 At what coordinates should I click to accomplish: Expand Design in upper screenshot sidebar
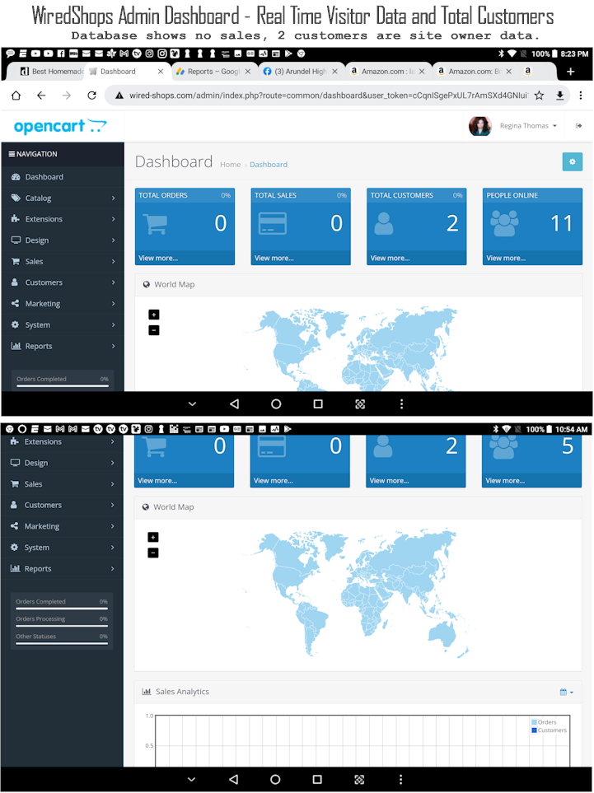pyautogui.click(x=63, y=240)
